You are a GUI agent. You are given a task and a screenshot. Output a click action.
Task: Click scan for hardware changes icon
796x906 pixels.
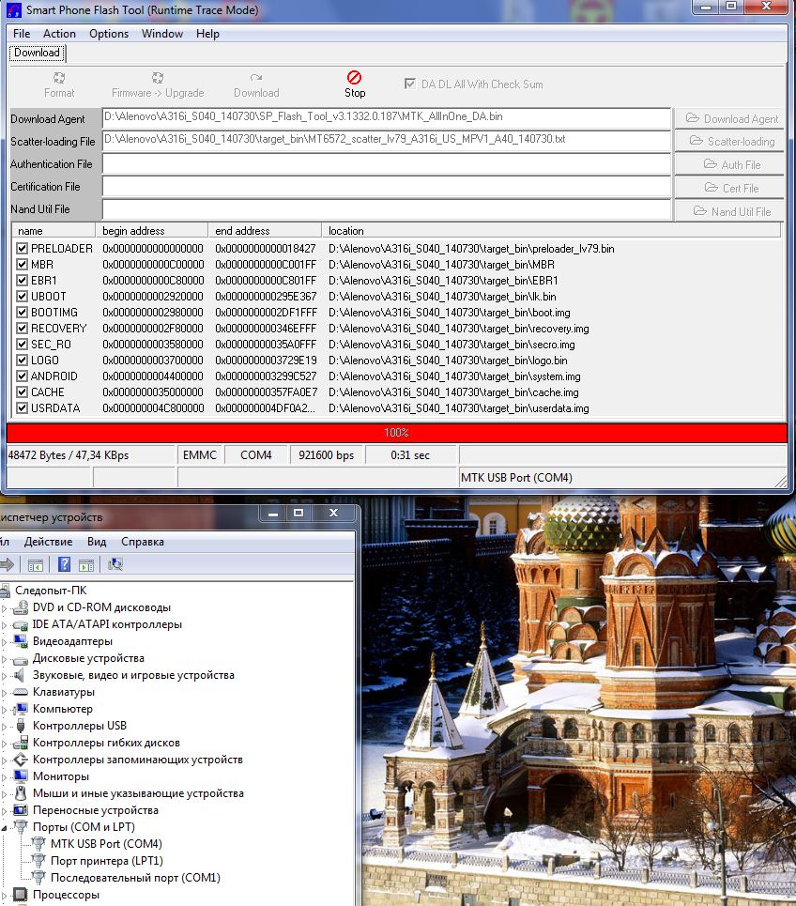[x=115, y=564]
